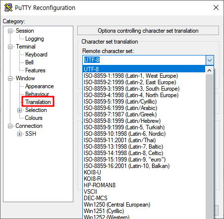Choose Win1250 (Central European)

point(144,205)
